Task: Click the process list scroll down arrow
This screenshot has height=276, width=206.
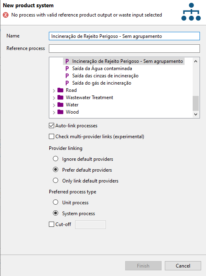Action: [195, 114]
